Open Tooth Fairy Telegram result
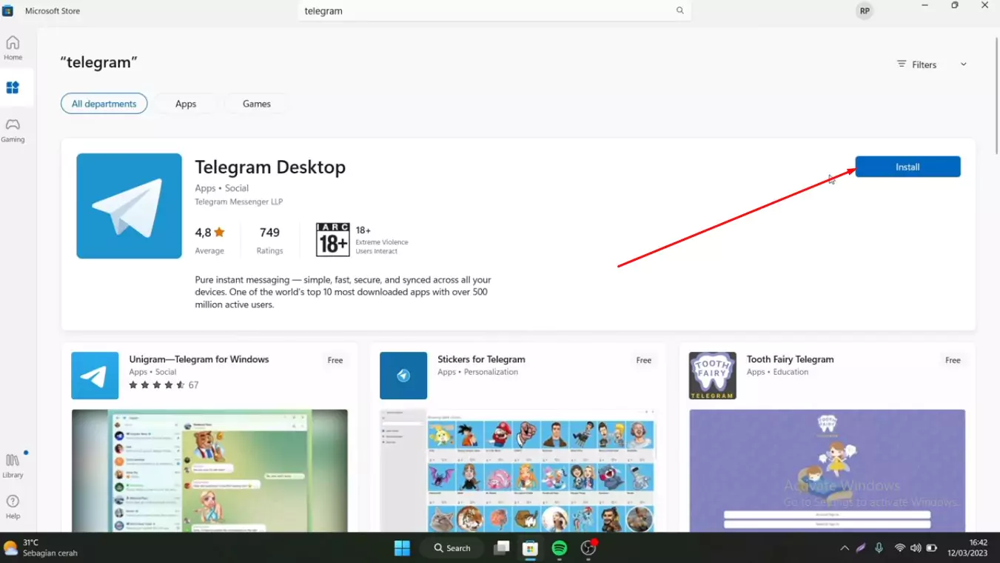 pos(790,359)
